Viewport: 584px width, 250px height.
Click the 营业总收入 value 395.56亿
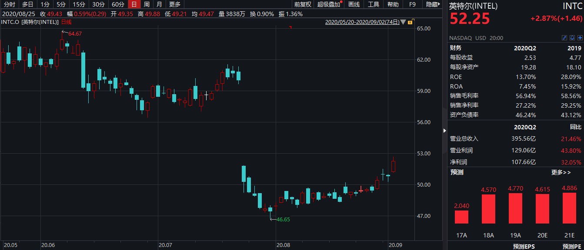524,139
